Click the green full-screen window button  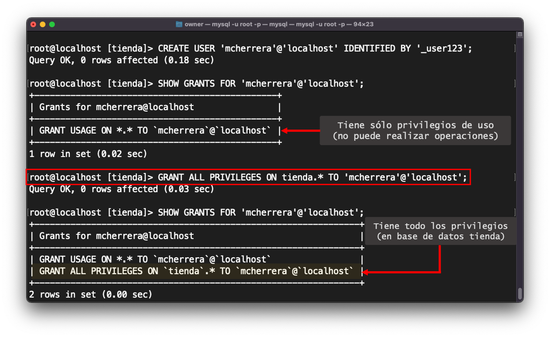(52, 25)
